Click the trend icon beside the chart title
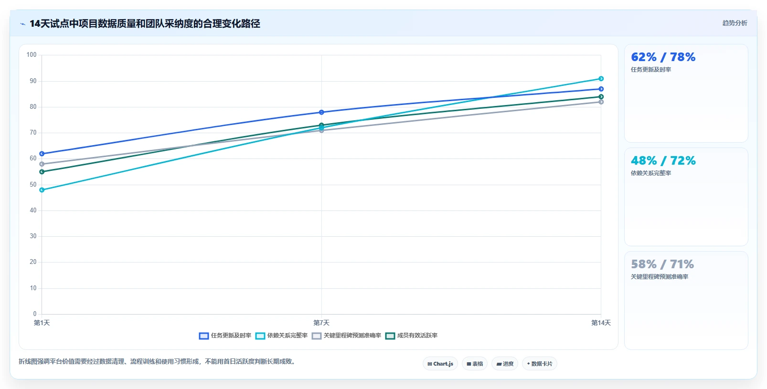 pyautogui.click(x=22, y=24)
